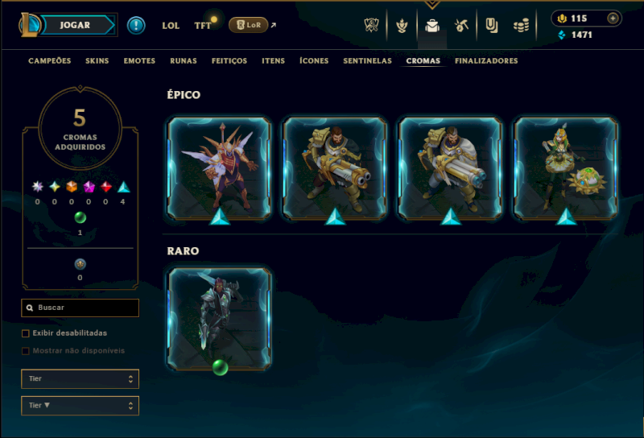Click the blue exclamation notification icon
Screen dimensions: 644x438
[136, 26]
